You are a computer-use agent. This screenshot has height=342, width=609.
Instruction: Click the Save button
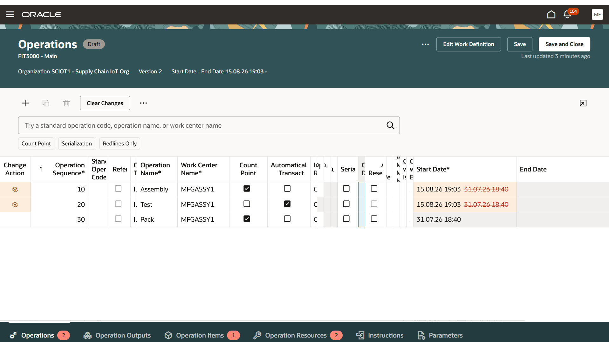pos(520,44)
